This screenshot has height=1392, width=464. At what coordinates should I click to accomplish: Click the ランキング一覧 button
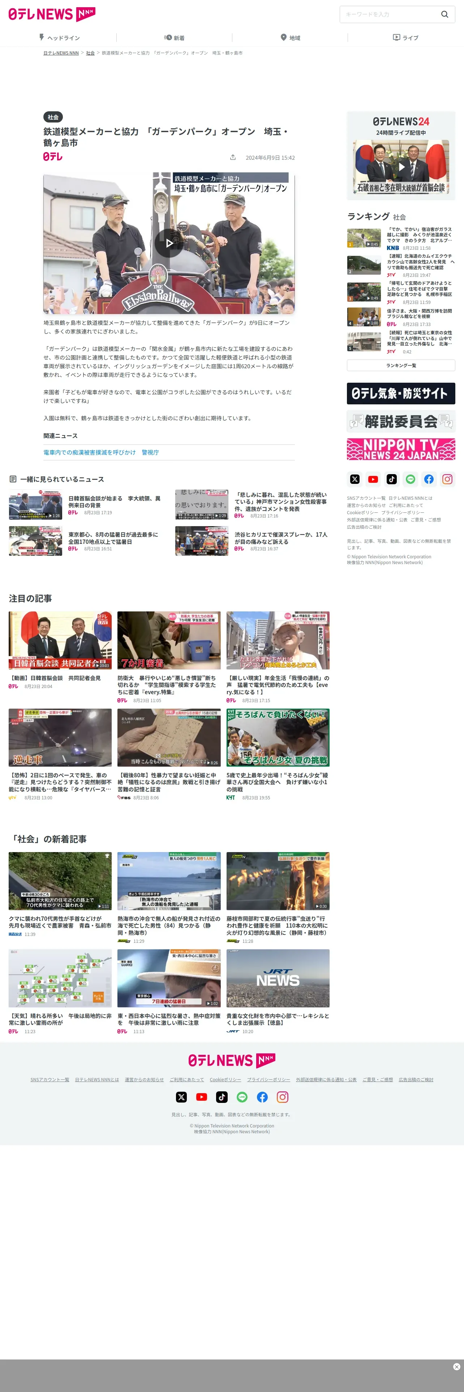tap(401, 365)
